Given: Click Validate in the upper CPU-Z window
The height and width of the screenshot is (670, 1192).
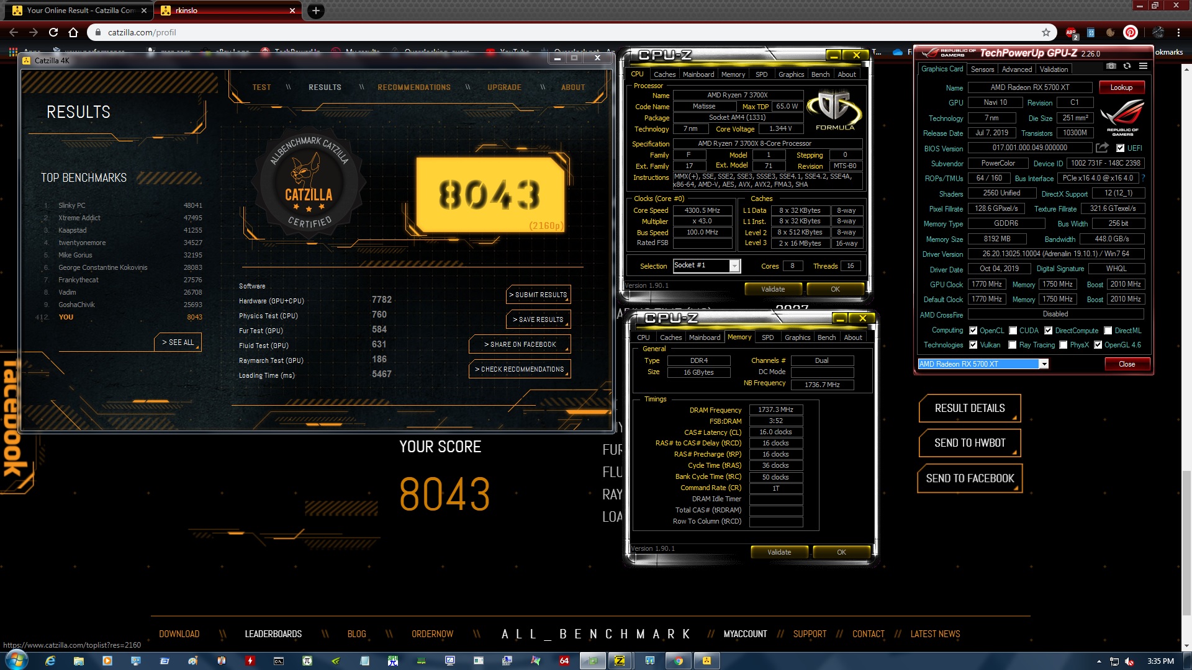Looking at the screenshot, I should 773,289.
